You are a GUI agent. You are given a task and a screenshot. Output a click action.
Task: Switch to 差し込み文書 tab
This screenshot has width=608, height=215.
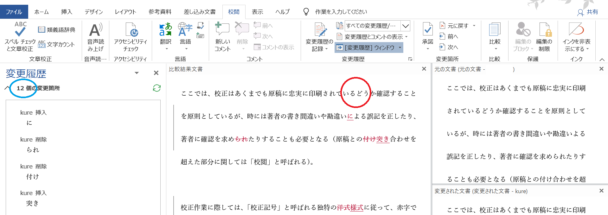(200, 12)
